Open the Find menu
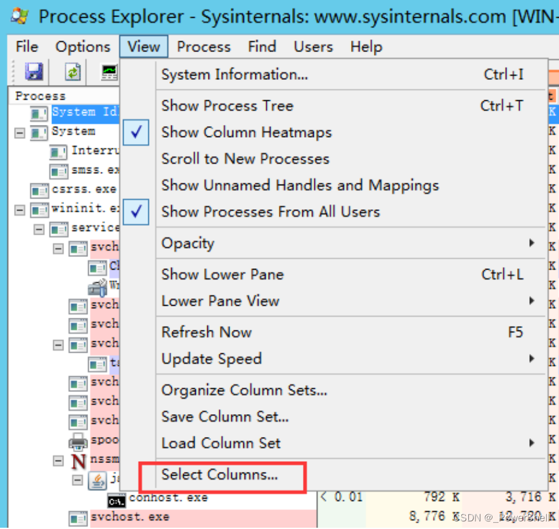The height and width of the screenshot is (529, 559). pyautogui.click(x=262, y=47)
